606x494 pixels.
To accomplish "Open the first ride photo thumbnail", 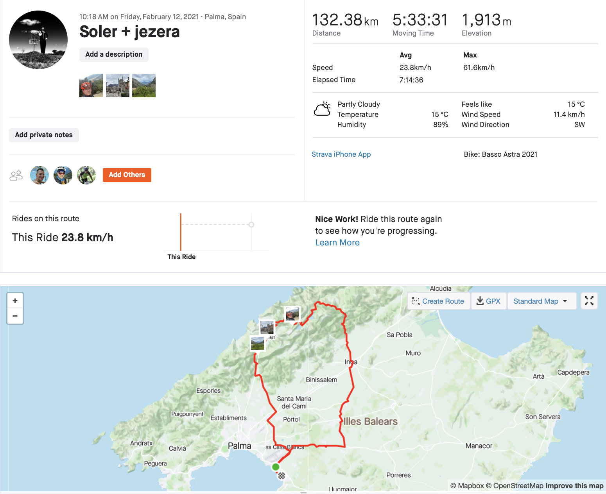I will (x=91, y=86).
